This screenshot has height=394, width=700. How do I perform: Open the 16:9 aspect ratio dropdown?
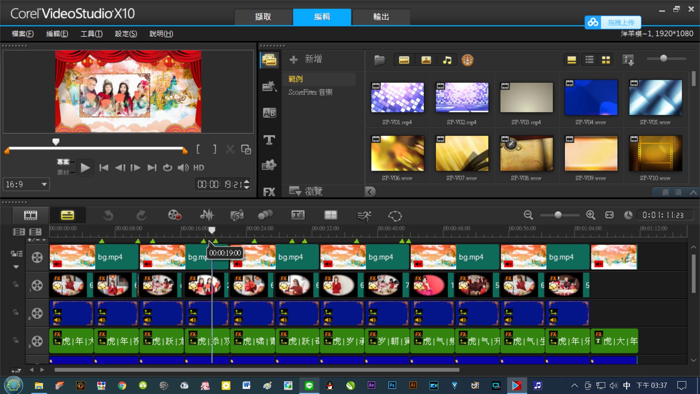click(x=26, y=185)
